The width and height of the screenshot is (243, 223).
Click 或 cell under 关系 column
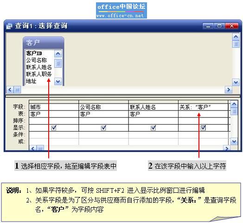coord(203,142)
